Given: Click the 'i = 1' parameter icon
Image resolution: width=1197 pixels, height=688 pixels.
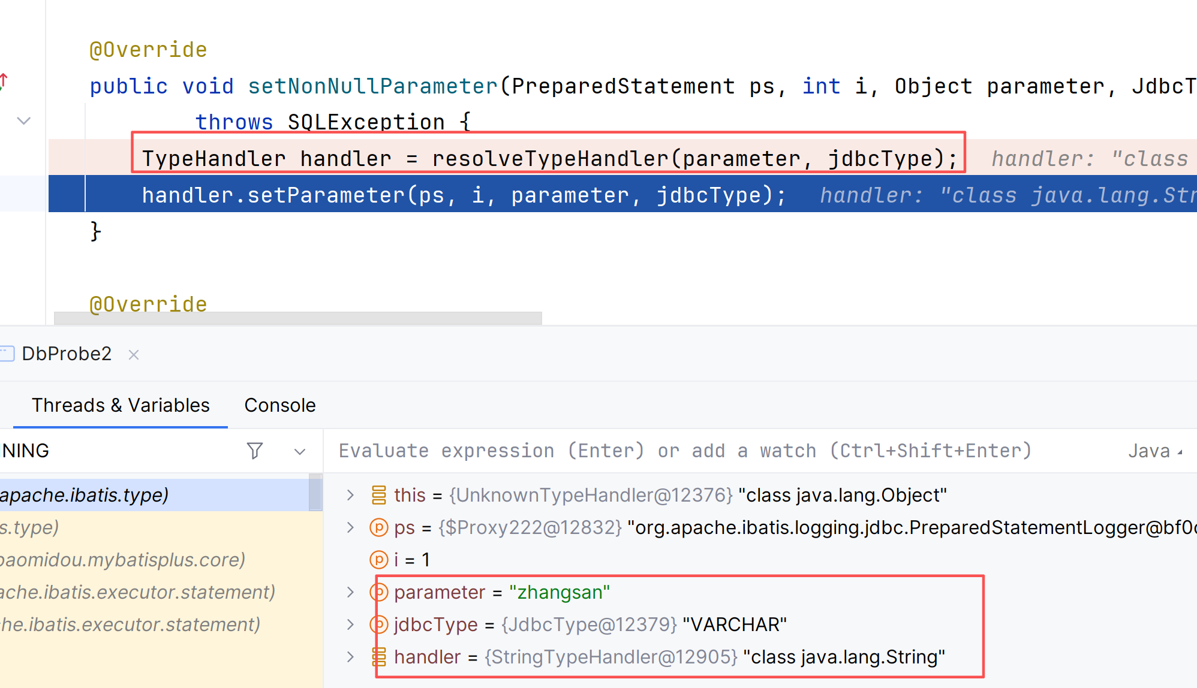Looking at the screenshot, I should [x=378, y=560].
